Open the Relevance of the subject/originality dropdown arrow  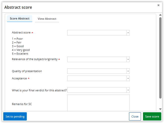(128, 59)
